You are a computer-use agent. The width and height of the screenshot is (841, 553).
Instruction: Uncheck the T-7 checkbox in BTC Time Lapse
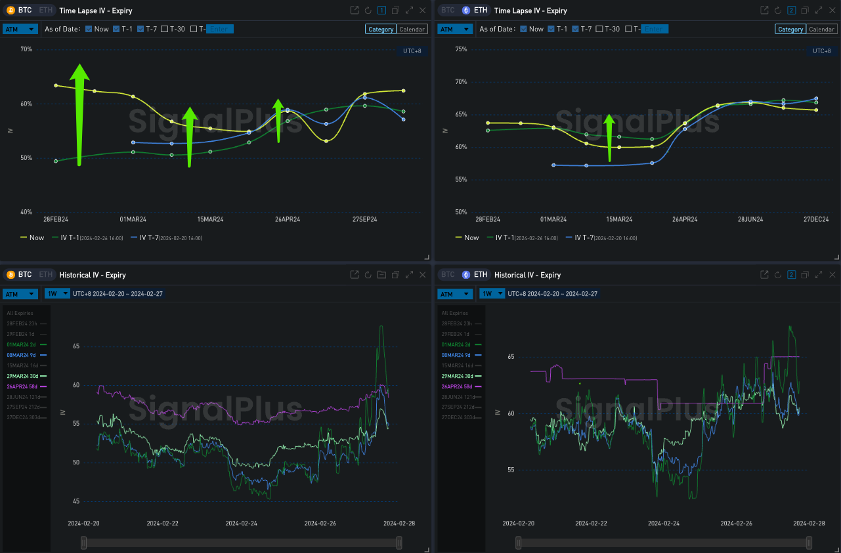pos(140,29)
